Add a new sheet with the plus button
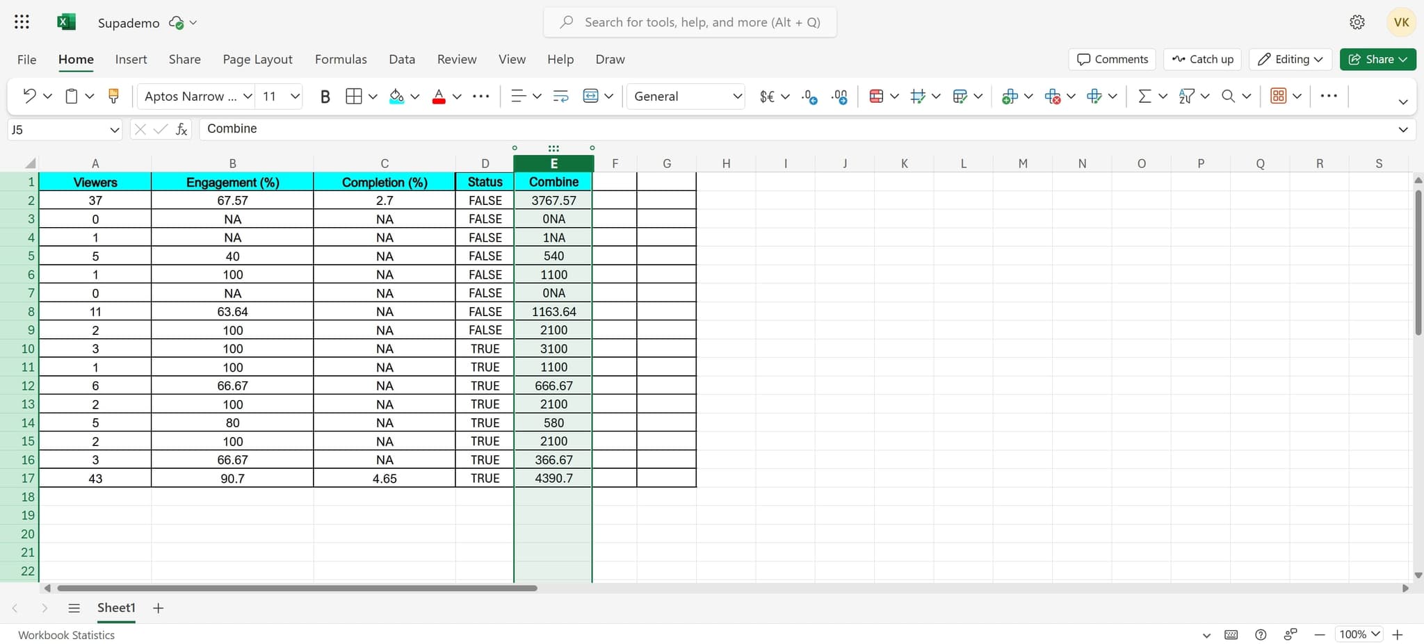 point(158,607)
